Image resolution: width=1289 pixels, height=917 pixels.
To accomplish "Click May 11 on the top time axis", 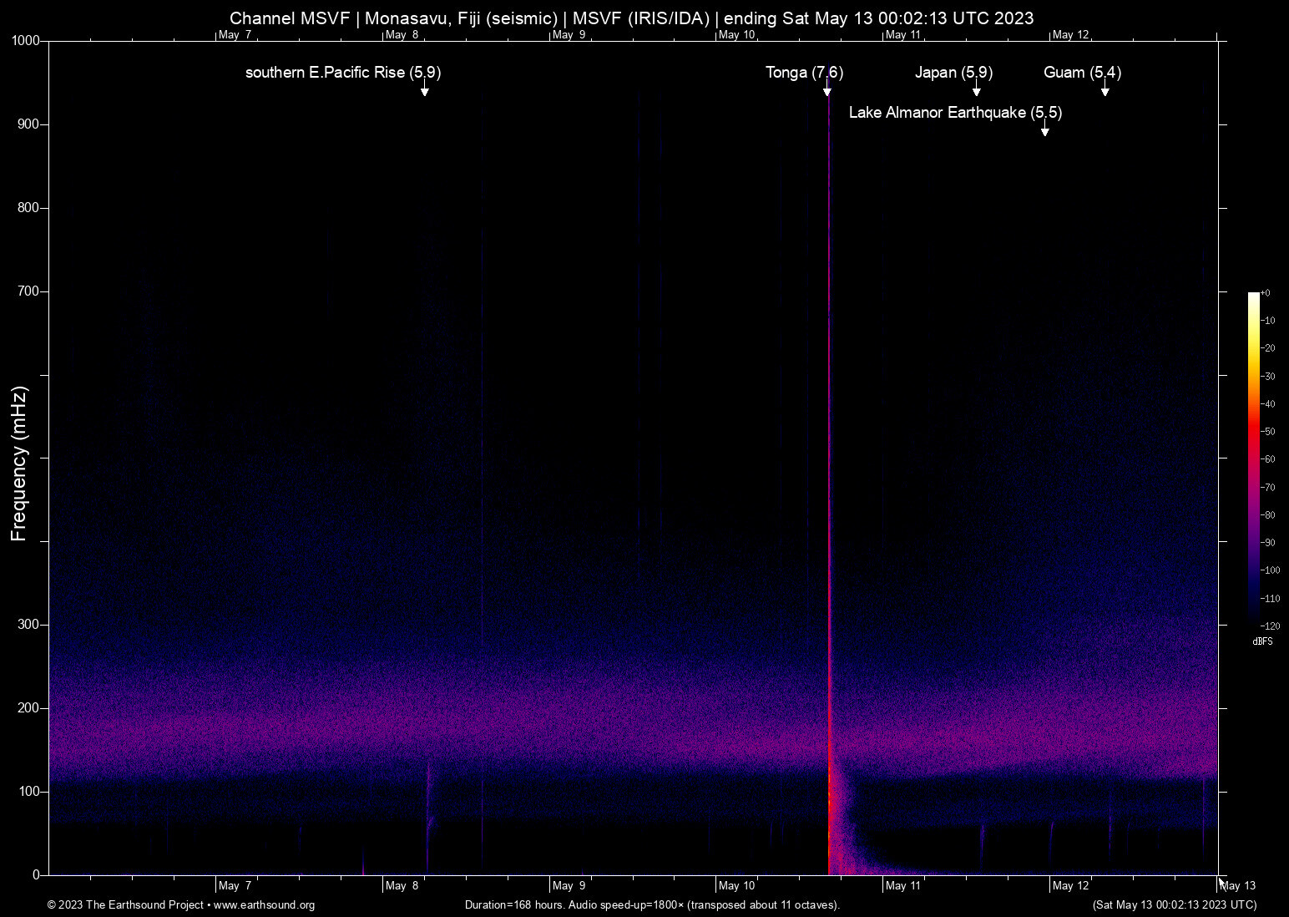I will (903, 35).
